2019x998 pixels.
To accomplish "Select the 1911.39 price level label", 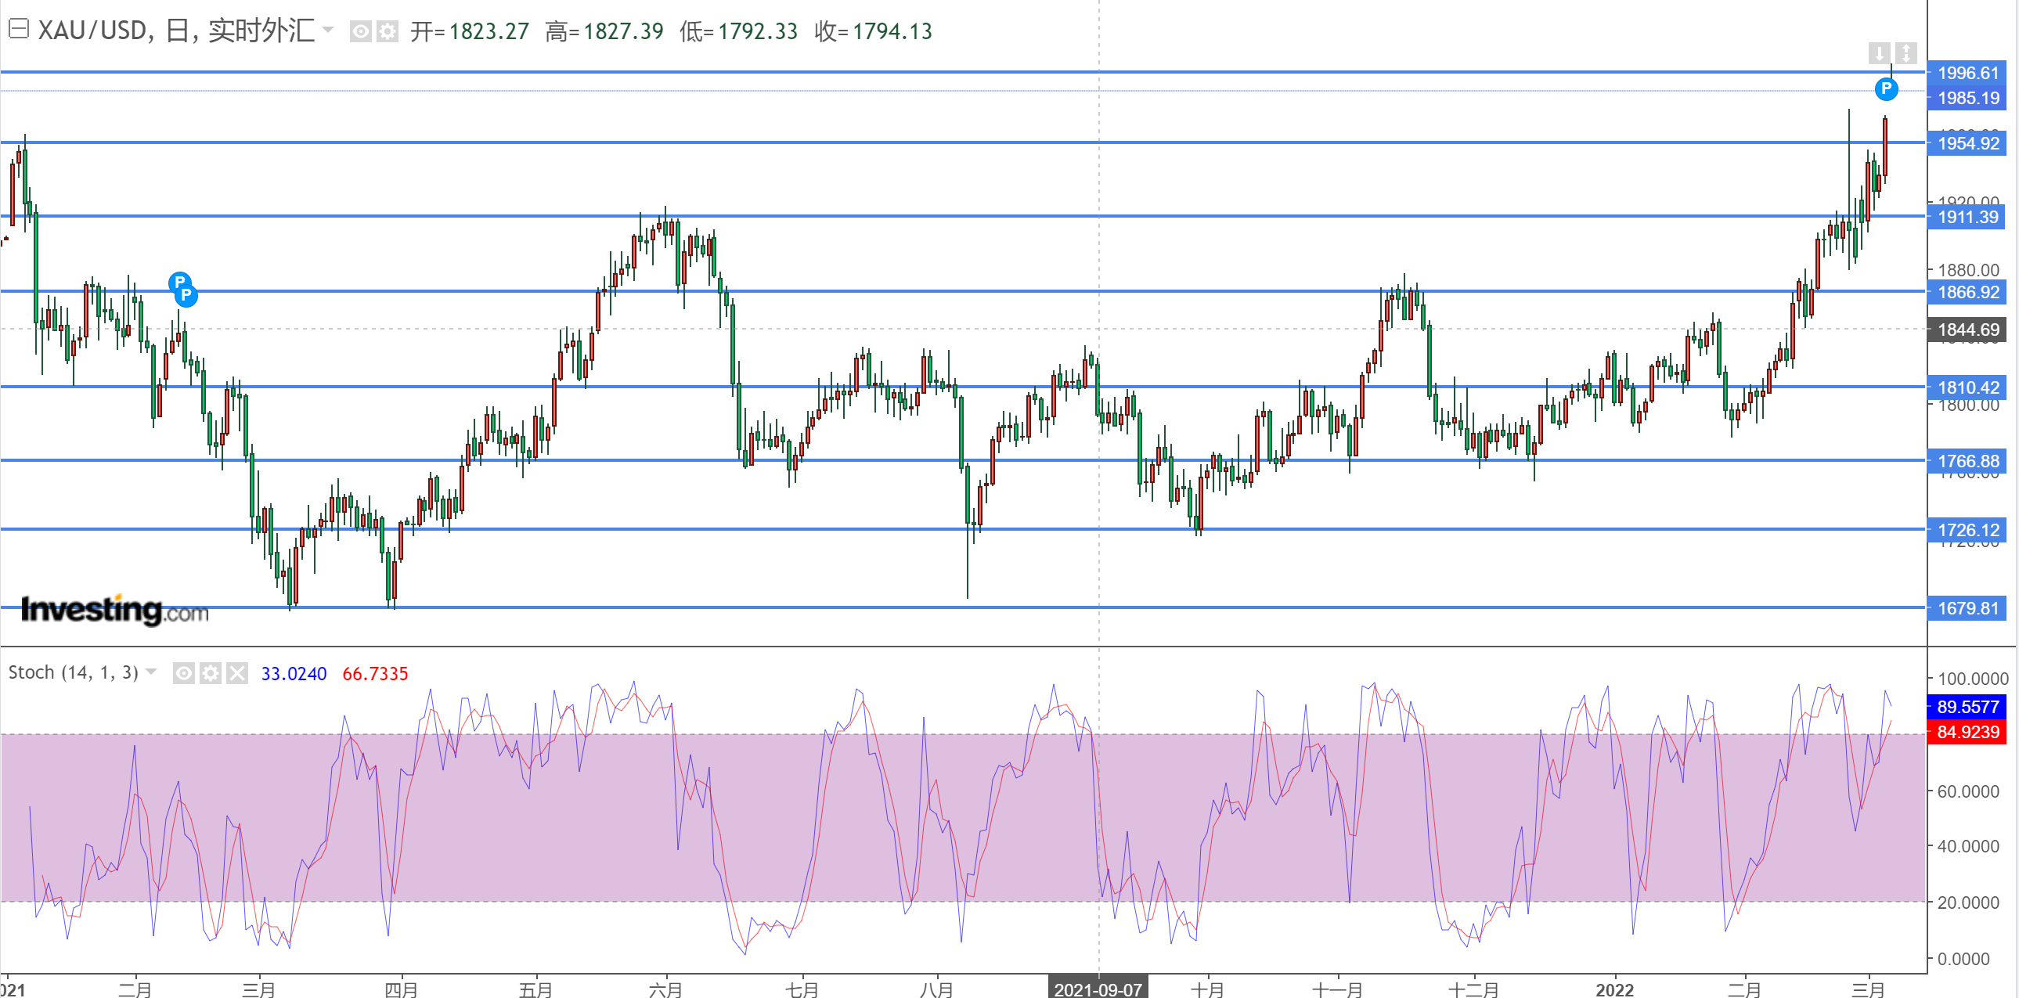I will pos(1967,217).
